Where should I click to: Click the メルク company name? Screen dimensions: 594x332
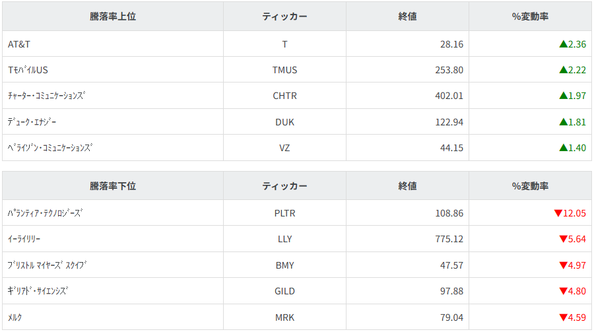click(15, 317)
